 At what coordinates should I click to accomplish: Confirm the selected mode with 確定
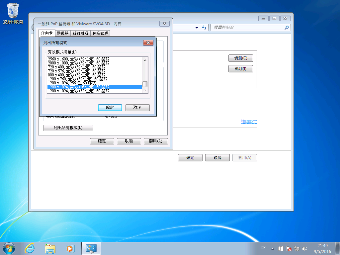pyautogui.click(x=110, y=108)
